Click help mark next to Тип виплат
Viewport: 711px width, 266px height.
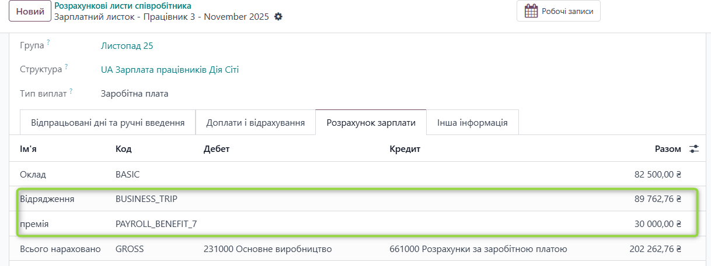[71, 91]
